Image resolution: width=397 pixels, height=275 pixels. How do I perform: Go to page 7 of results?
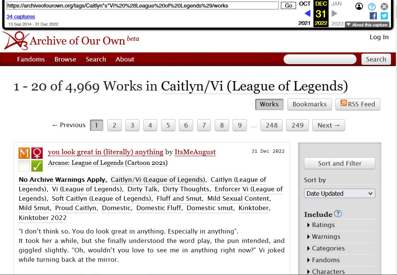point(204,125)
